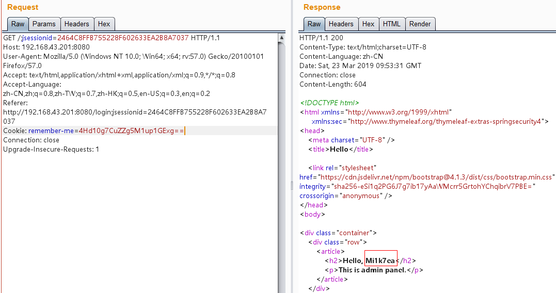The image size is (556, 293).
Task: View the response HTML tab
Action: 391,24
